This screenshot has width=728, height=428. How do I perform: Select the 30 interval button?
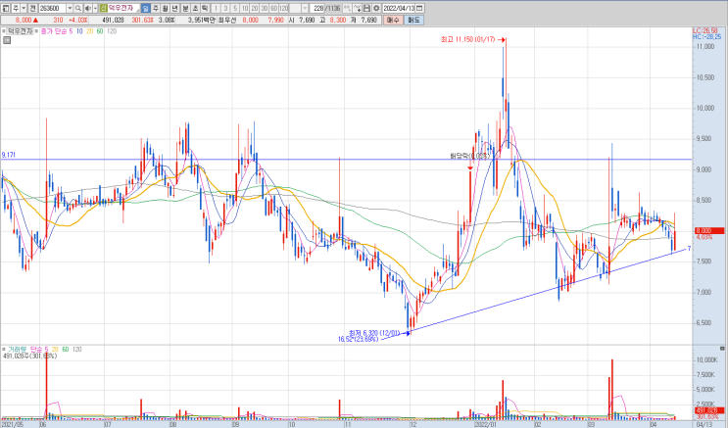click(x=265, y=9)
